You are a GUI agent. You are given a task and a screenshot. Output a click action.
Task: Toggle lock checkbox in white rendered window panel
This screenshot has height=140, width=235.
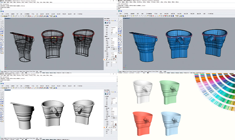pyautogui.click(x=111, y=104)
